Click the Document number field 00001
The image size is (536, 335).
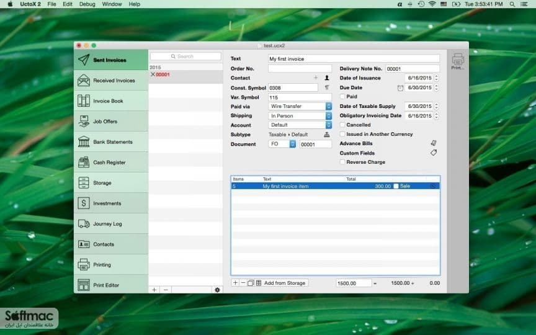[316, 145]
